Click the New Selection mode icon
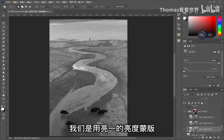This screenshot has width=224, height=140. [18, 7]
